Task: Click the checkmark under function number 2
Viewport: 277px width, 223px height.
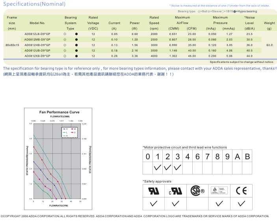Action: 167,168
